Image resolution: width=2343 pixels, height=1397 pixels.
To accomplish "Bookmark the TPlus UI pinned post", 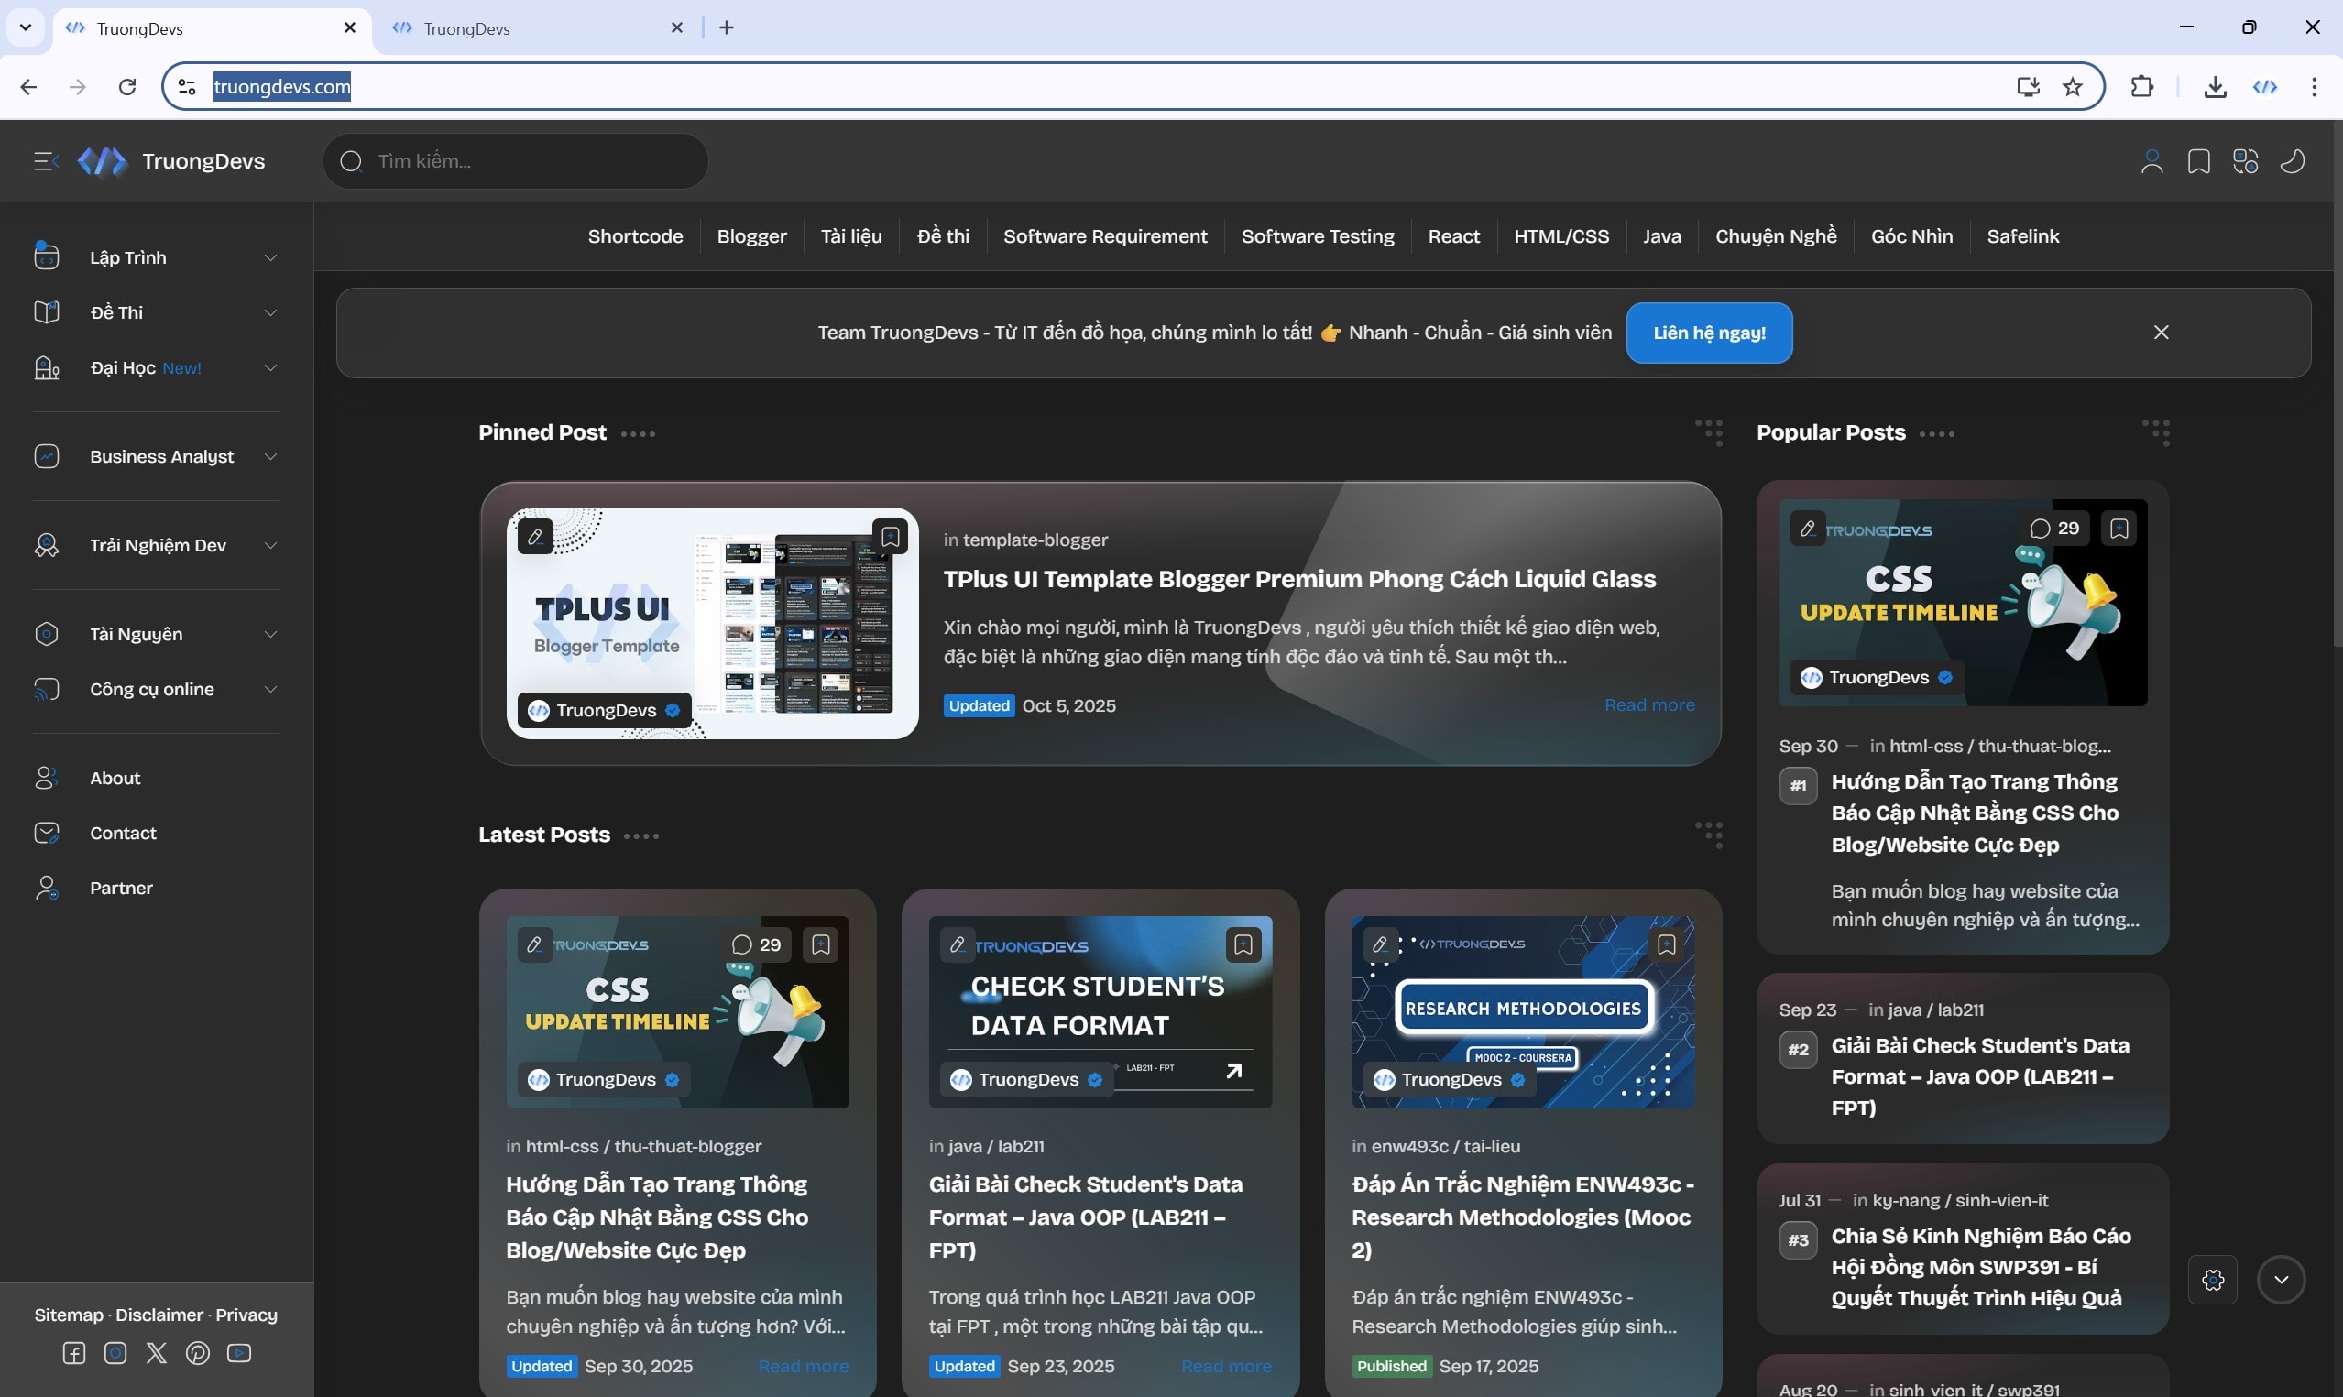I will tap(891, 537).
